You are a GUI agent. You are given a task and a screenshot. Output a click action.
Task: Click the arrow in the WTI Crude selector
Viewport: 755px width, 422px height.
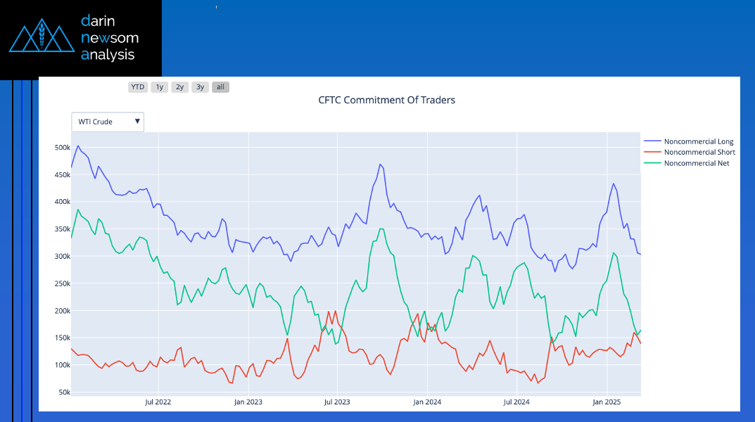(x=137, y=122)
